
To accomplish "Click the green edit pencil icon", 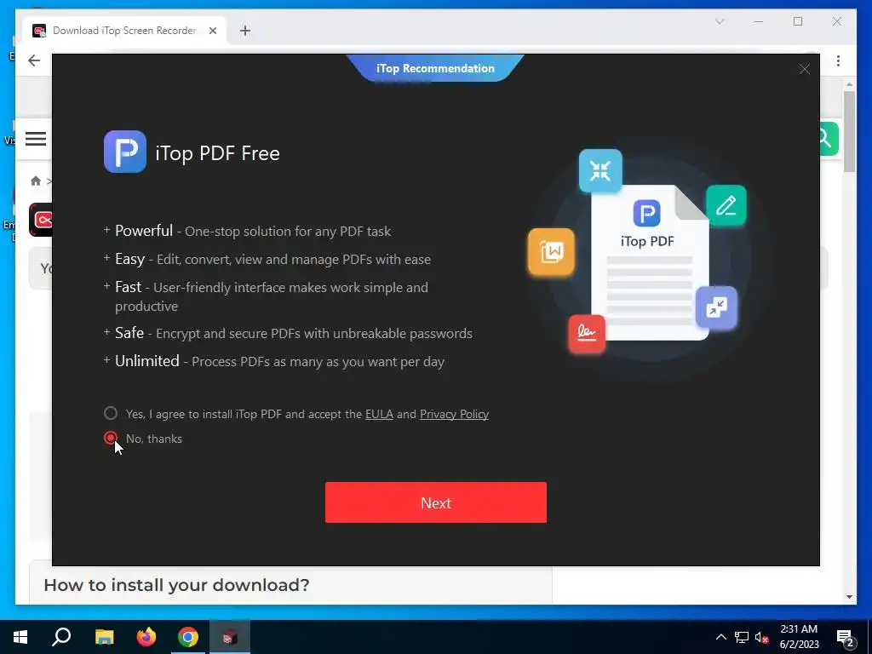I will [726, 206].
